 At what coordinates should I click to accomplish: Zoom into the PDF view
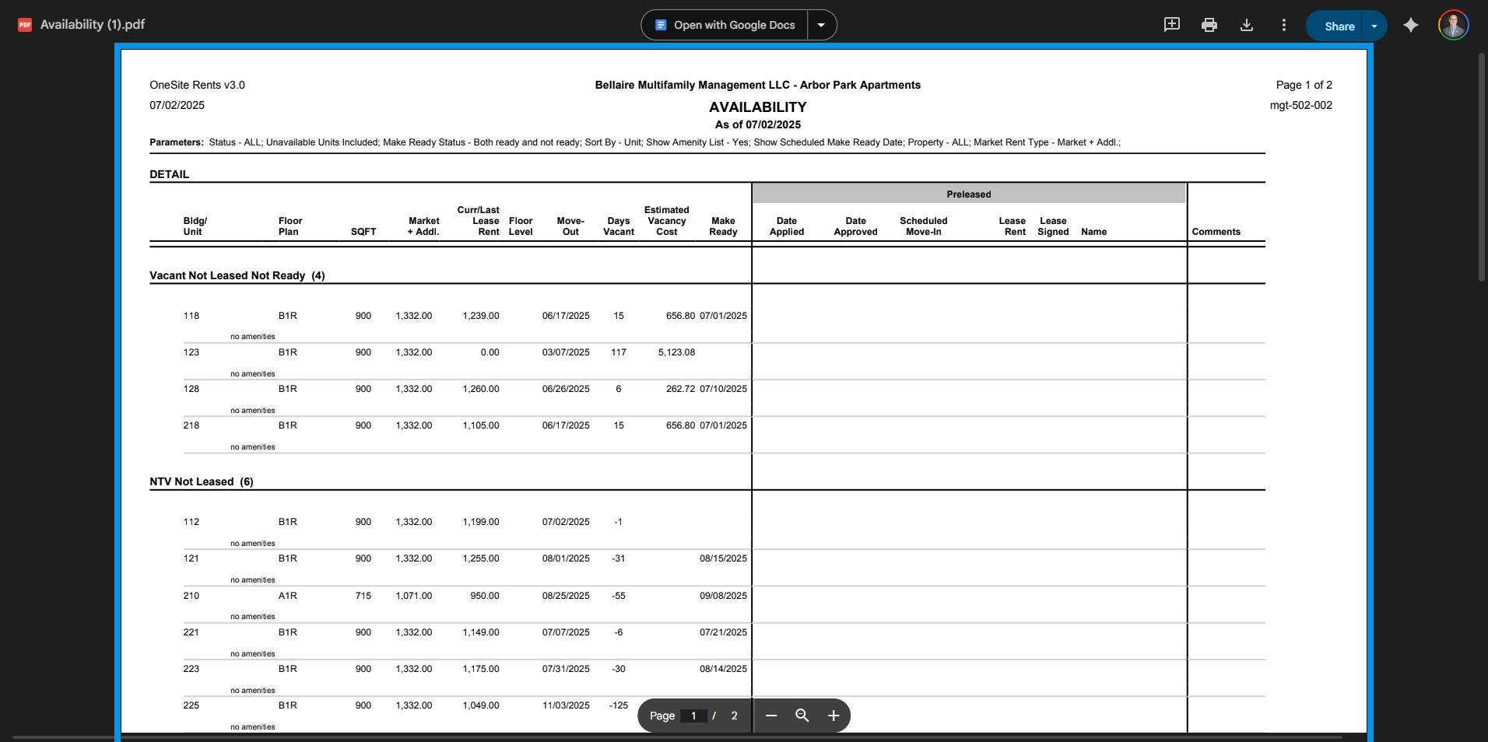click(833, 716)
